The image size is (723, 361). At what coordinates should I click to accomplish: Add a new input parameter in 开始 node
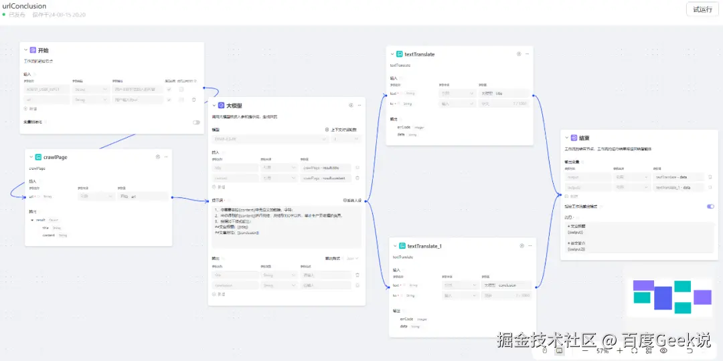[x=30, y=109]
